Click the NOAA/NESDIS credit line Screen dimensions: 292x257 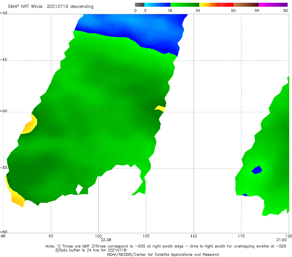tap(163, 255)
